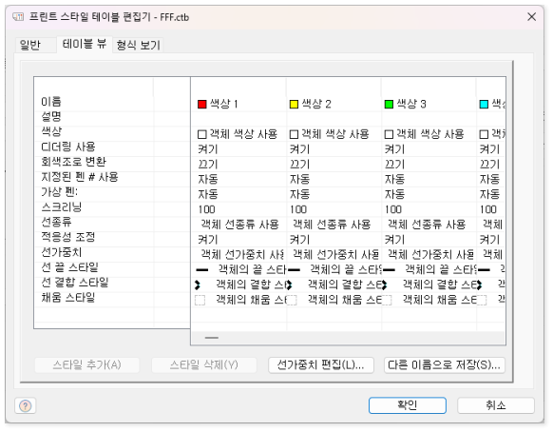Click the line join style icon for 색상 3

(384, 285)
